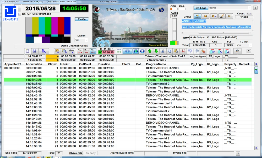Toggle the blue OFF toolbar button

click(93, 51)
